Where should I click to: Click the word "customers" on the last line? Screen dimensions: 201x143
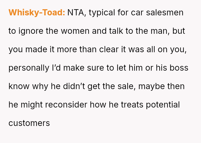click(x=29, y=123)
